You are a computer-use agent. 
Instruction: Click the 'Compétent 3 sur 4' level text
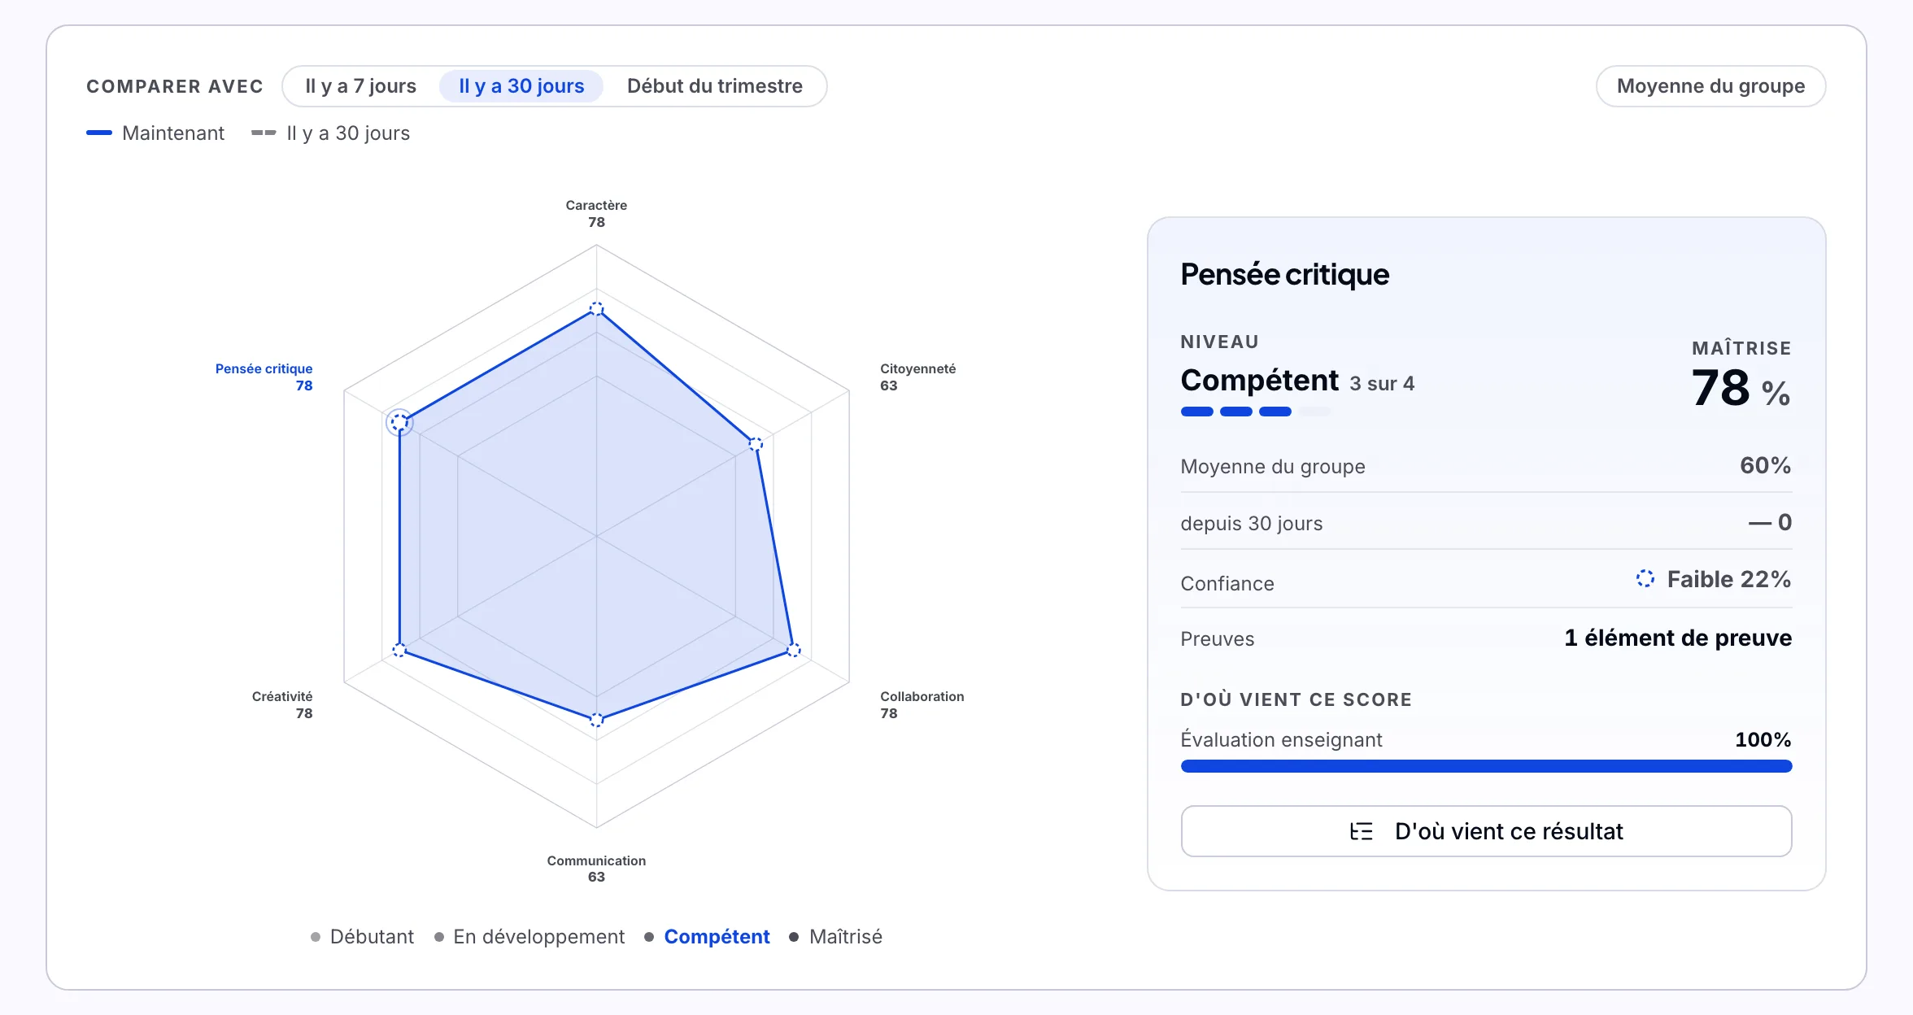coord(1297,381)
